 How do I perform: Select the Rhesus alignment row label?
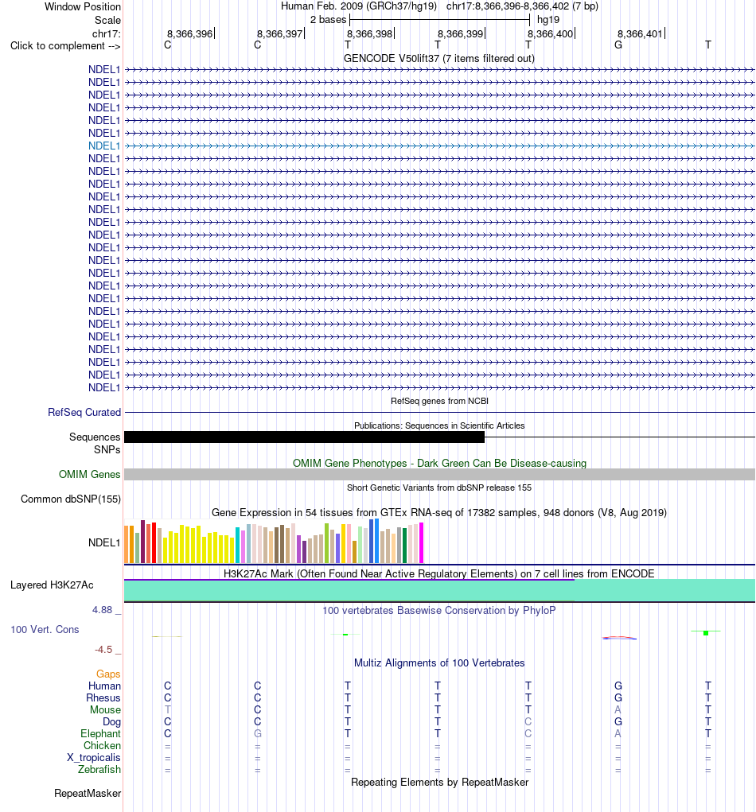[103, 697]
